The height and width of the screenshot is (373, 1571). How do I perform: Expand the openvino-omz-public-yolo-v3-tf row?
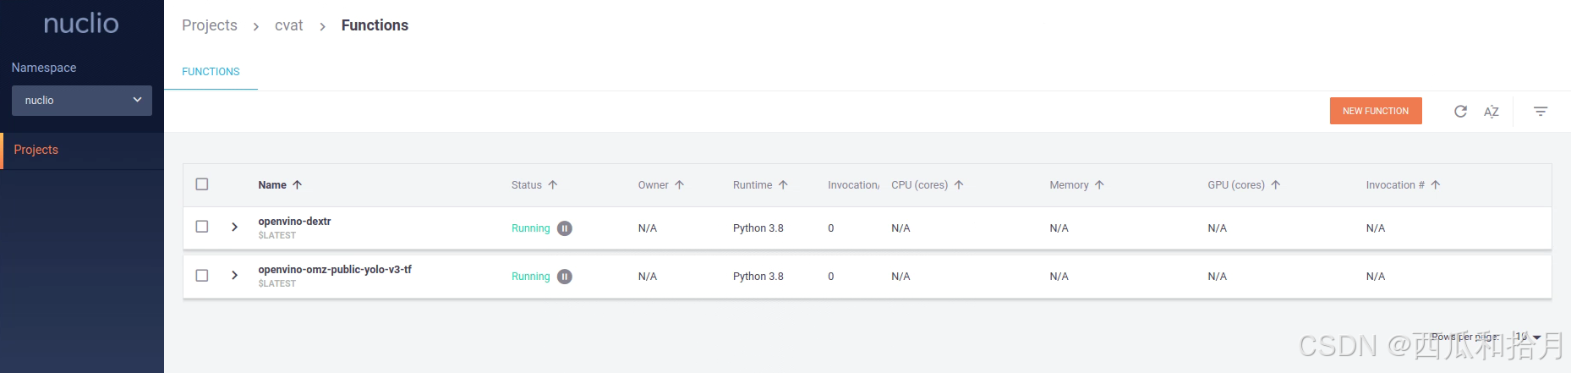234,276
